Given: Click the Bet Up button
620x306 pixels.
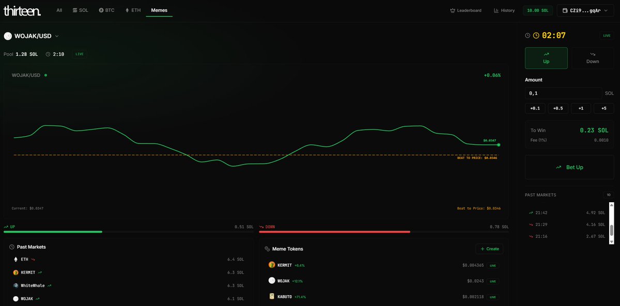Looking at the screenshot, I should pos(569,167).
